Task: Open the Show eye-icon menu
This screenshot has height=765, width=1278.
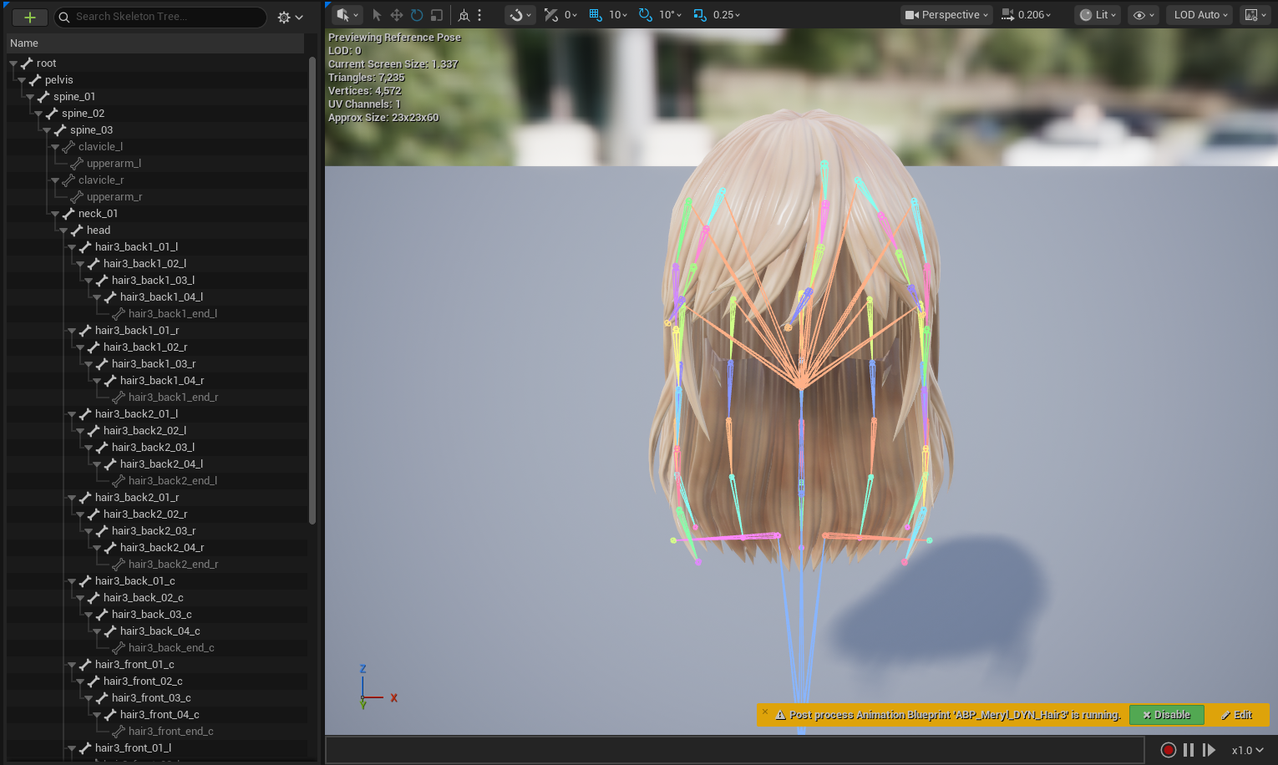Action: [x=1143, y=15]
